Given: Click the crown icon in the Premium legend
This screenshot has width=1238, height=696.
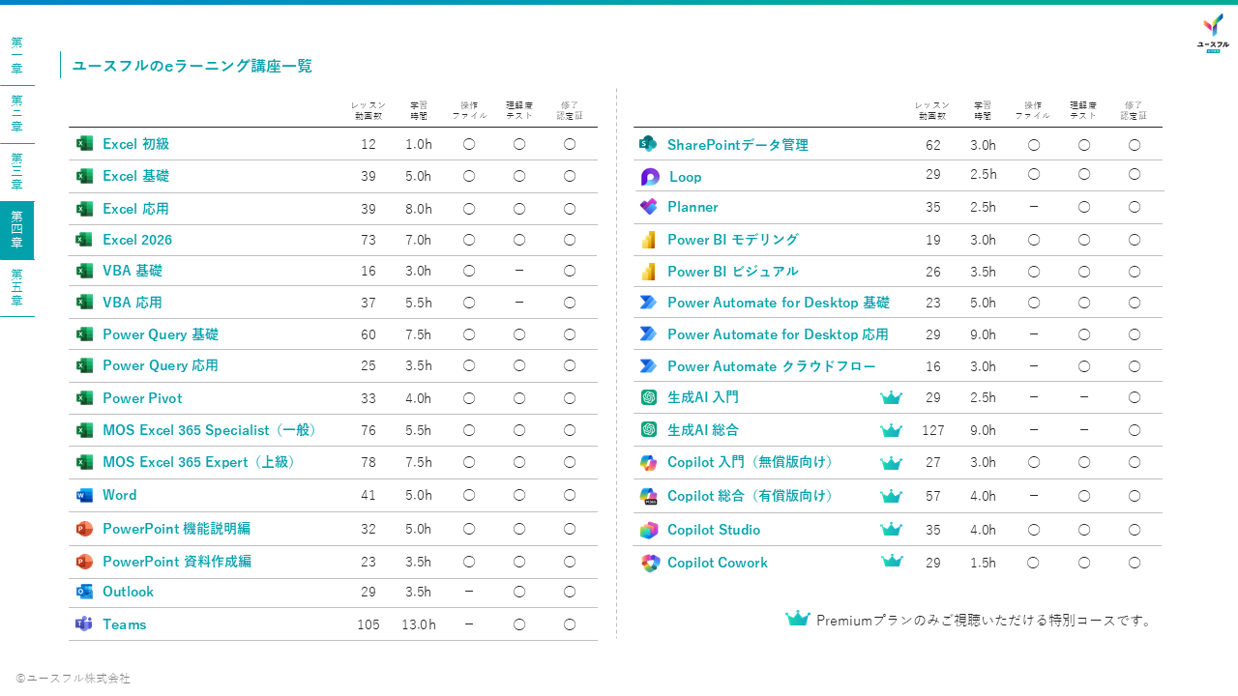Looking at the screenshot, I should click(797, 619).
